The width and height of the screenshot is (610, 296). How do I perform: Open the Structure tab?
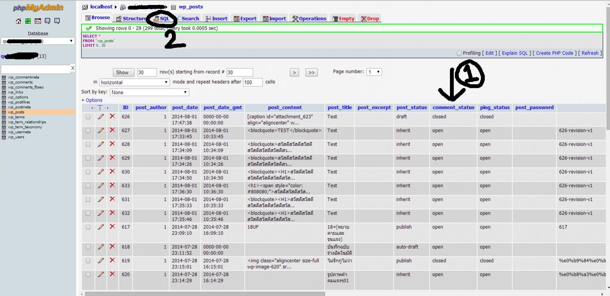point(131,18)
